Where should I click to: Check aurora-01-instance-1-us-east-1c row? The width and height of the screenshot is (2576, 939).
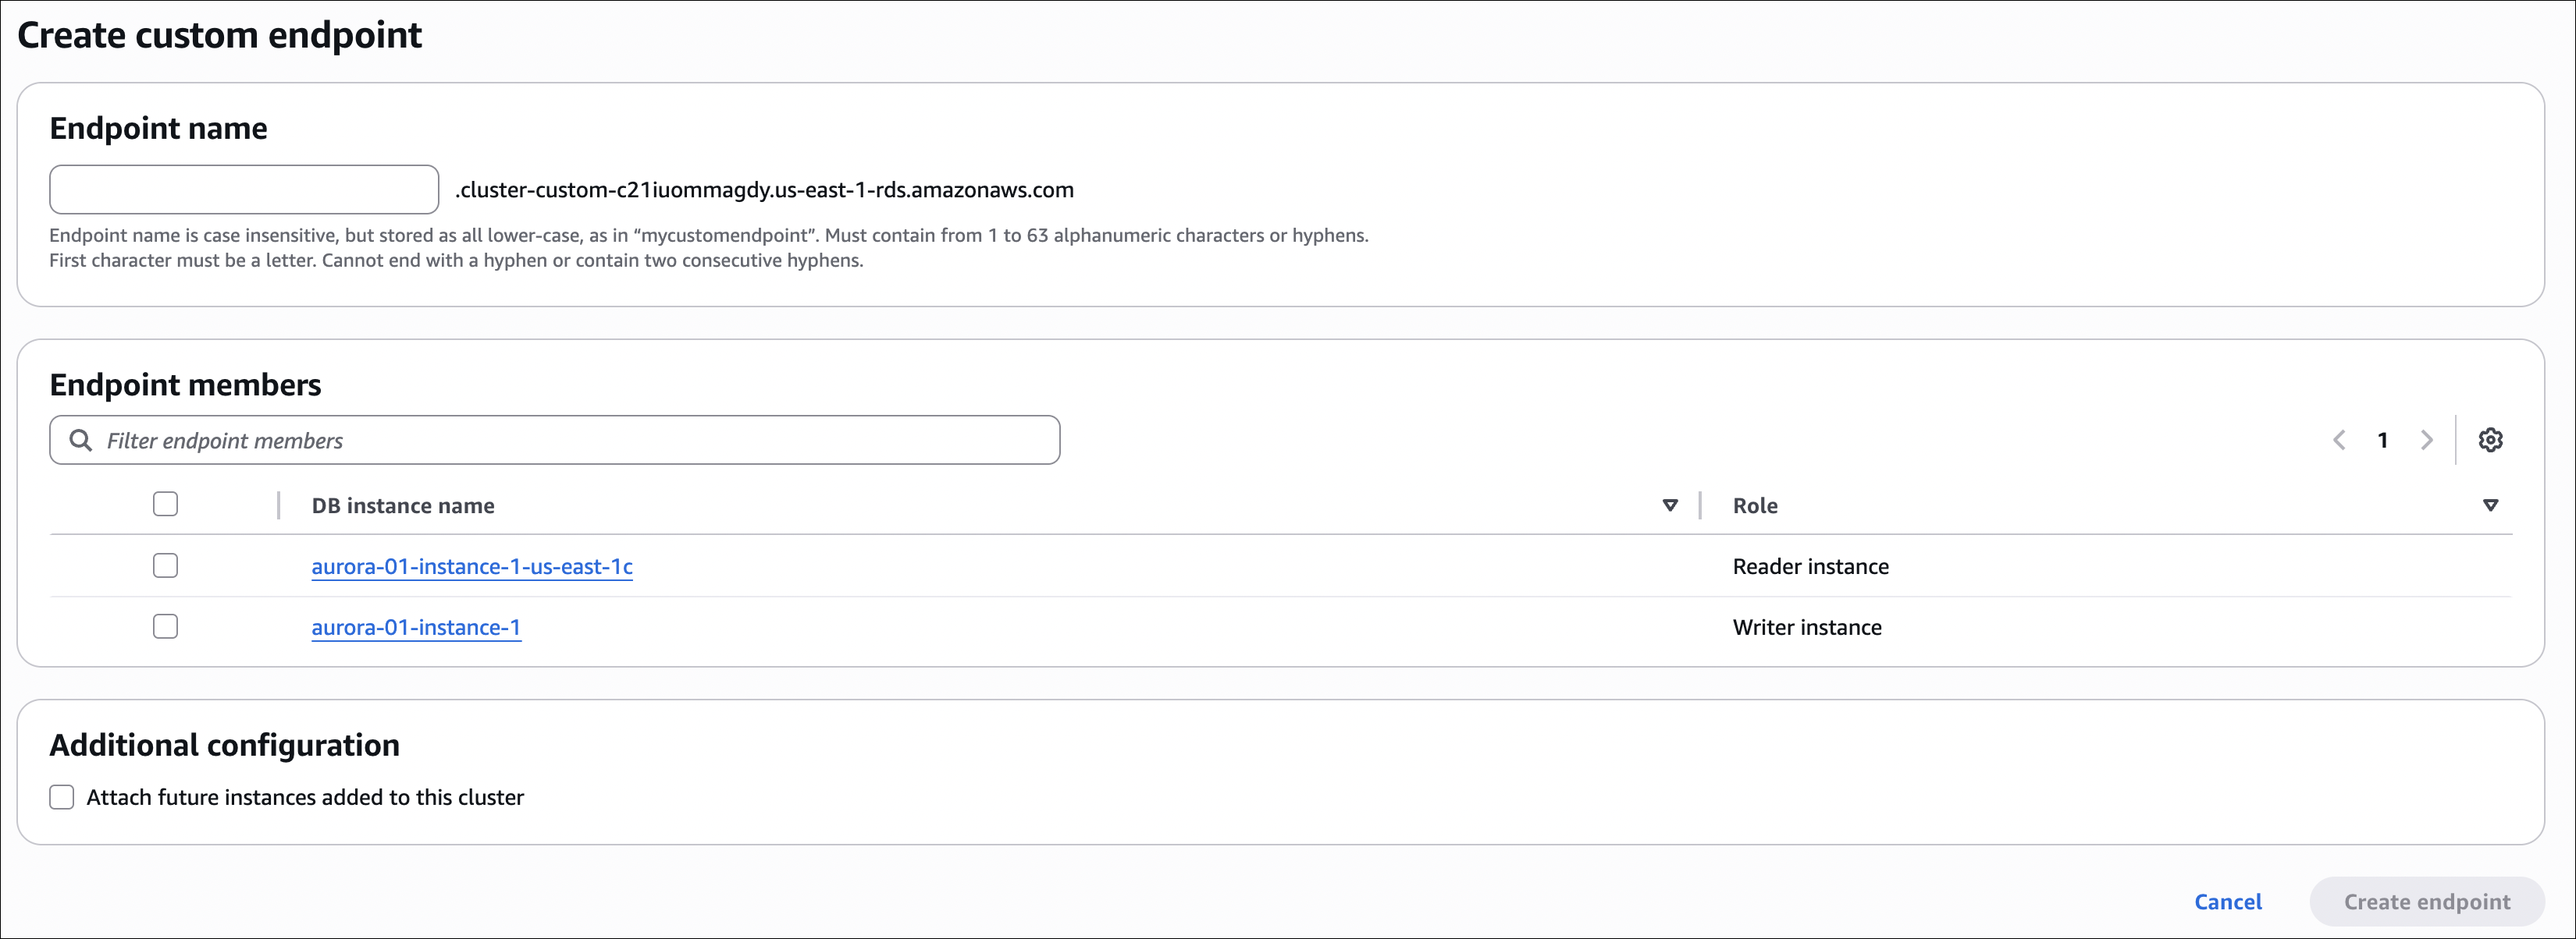(165, 565)
